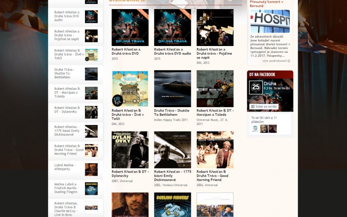Click grid title Robert Křesťan & DT - Marcipan z Toleda
Screen dimensions: 347x217
pyautogui.click(x=215, y=112)
